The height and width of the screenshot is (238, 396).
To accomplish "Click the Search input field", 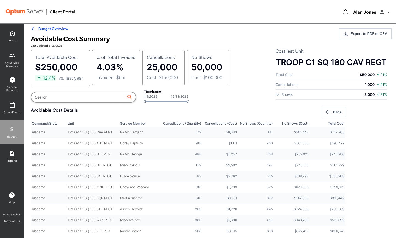I will point(84,97).
